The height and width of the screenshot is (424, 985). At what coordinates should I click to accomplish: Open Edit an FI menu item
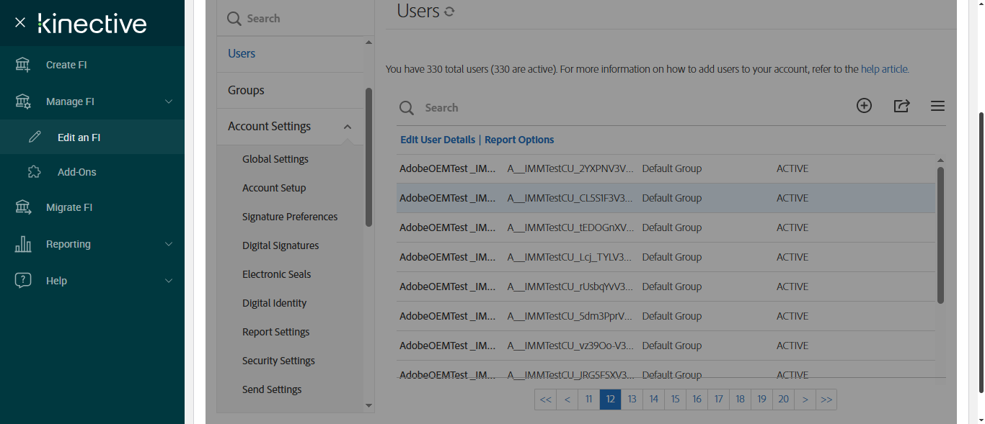coord(79,137)
